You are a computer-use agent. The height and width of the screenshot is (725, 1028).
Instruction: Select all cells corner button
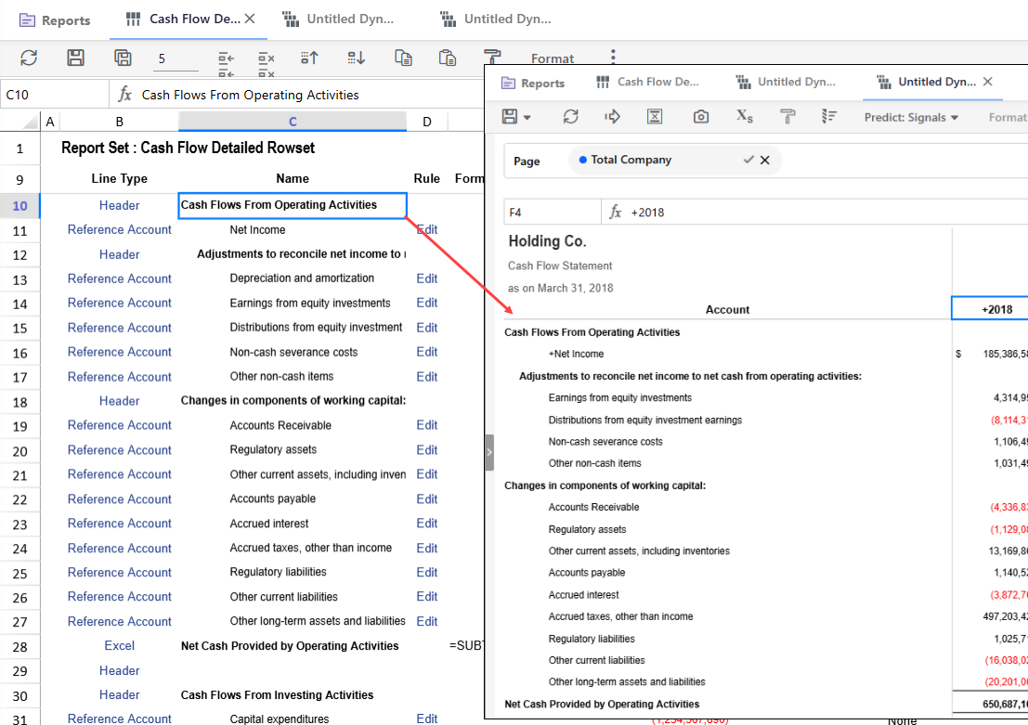(x=20, y=122)
